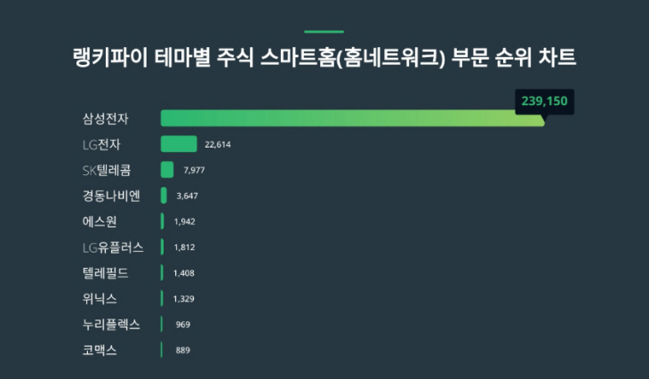649x379 pixels.
Task: Select the 239,150 value tooltip
Action: click(544, 101)
